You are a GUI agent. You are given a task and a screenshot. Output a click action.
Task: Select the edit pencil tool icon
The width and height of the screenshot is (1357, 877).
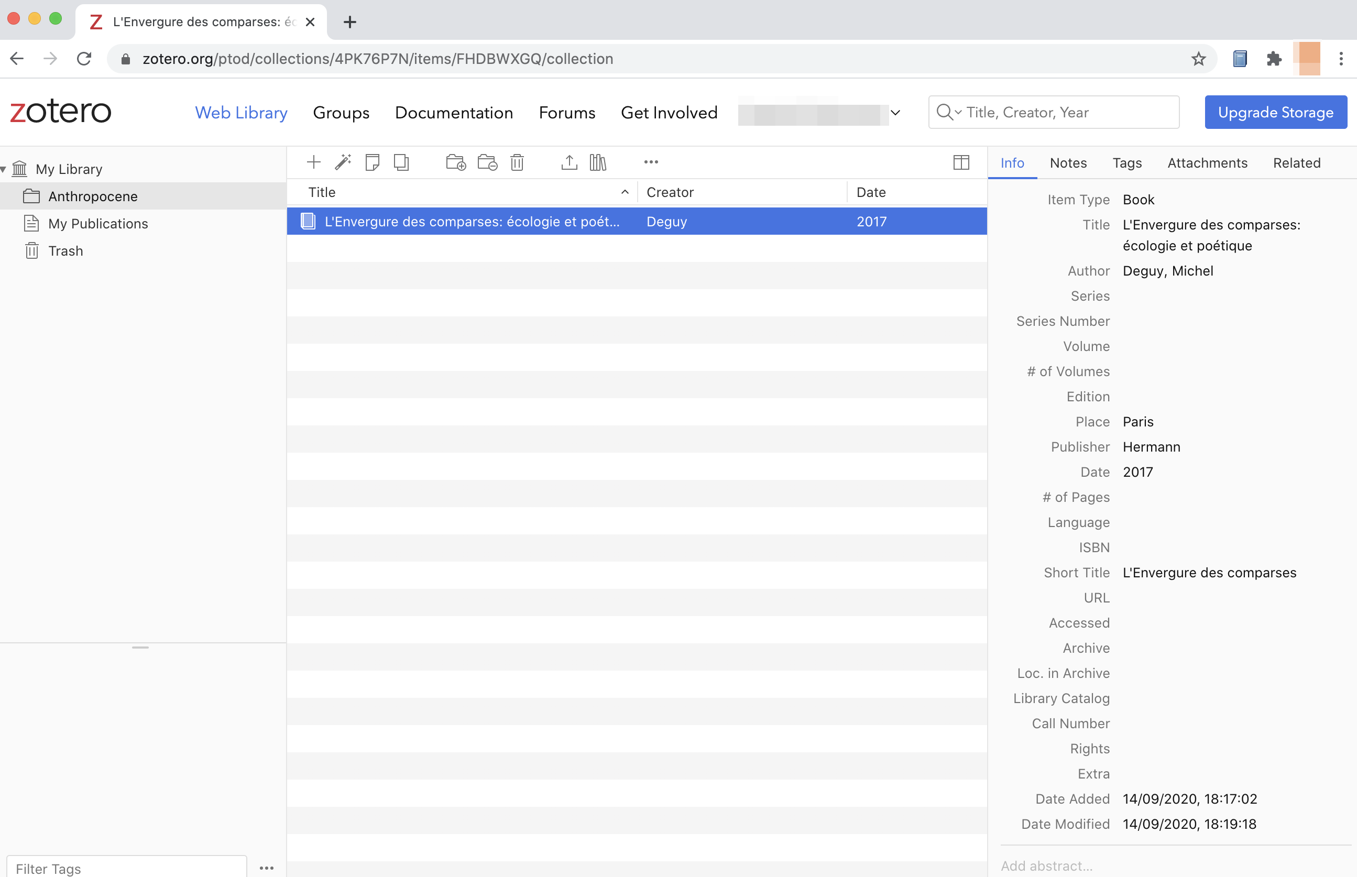(342, 162)
